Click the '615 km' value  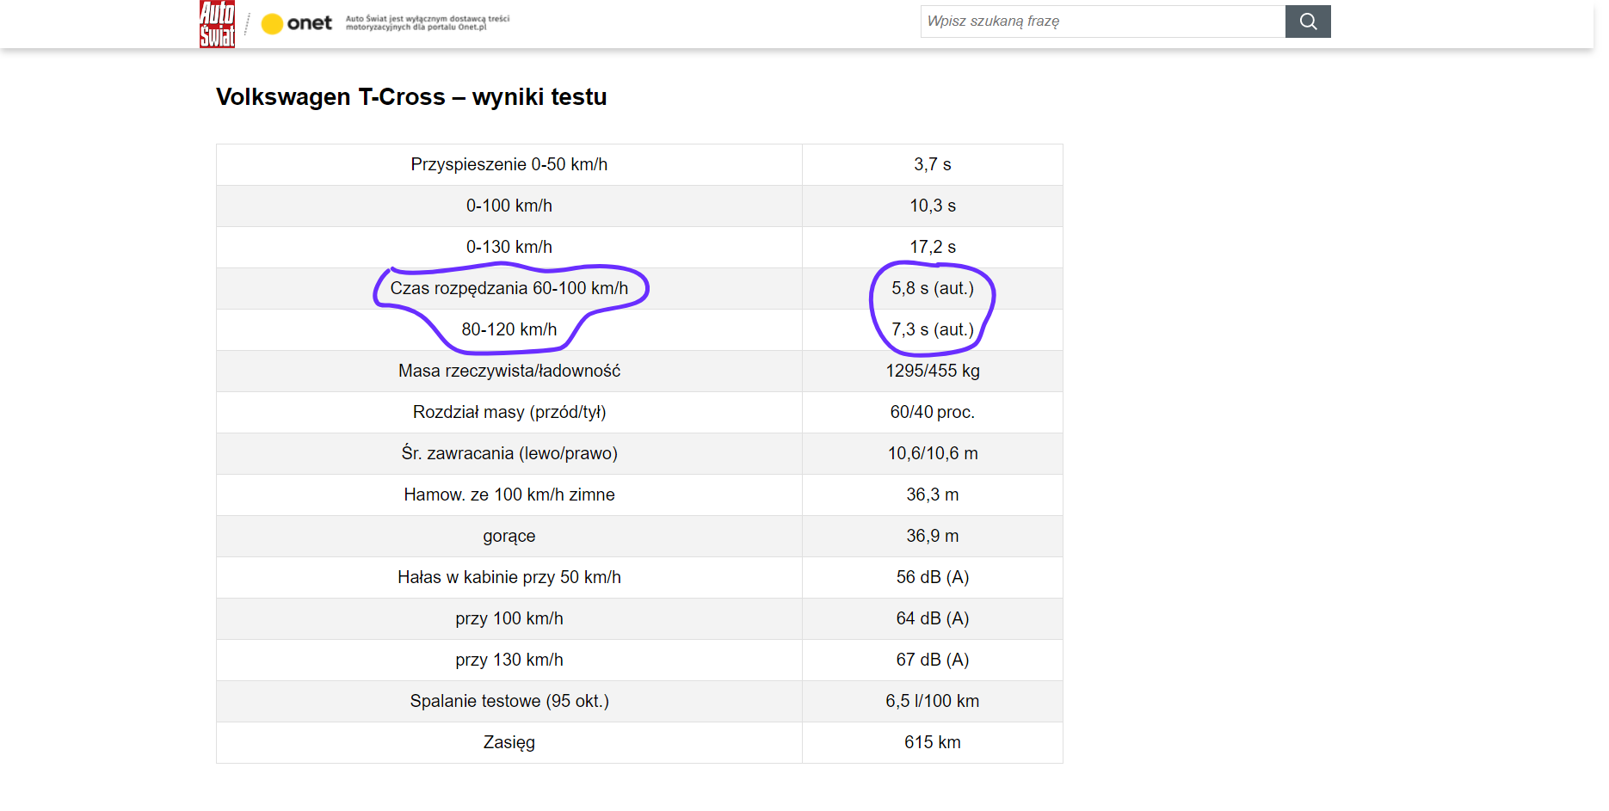point(933,742)
